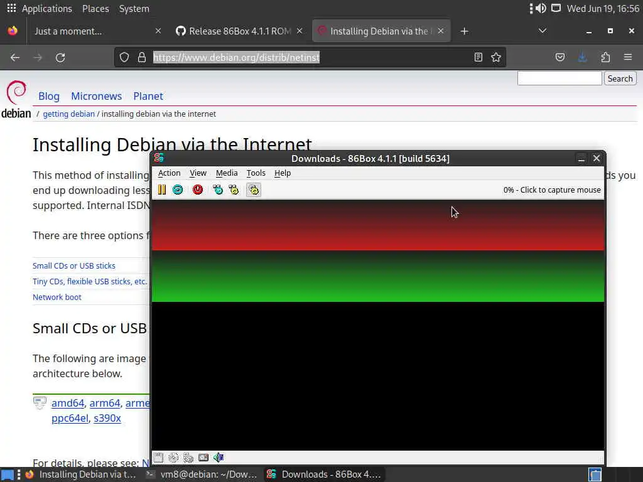Switch to Installing Debian Firefox taskbar entry
The width and height of the screenshot is (643, 482).
click(80, 474)
